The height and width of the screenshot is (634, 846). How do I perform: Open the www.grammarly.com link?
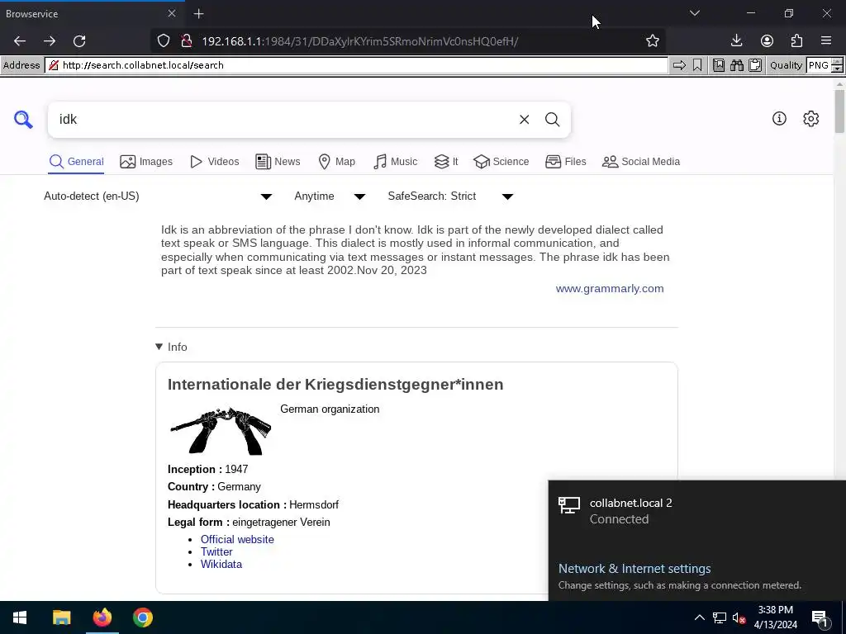click(x=610, y=288)
